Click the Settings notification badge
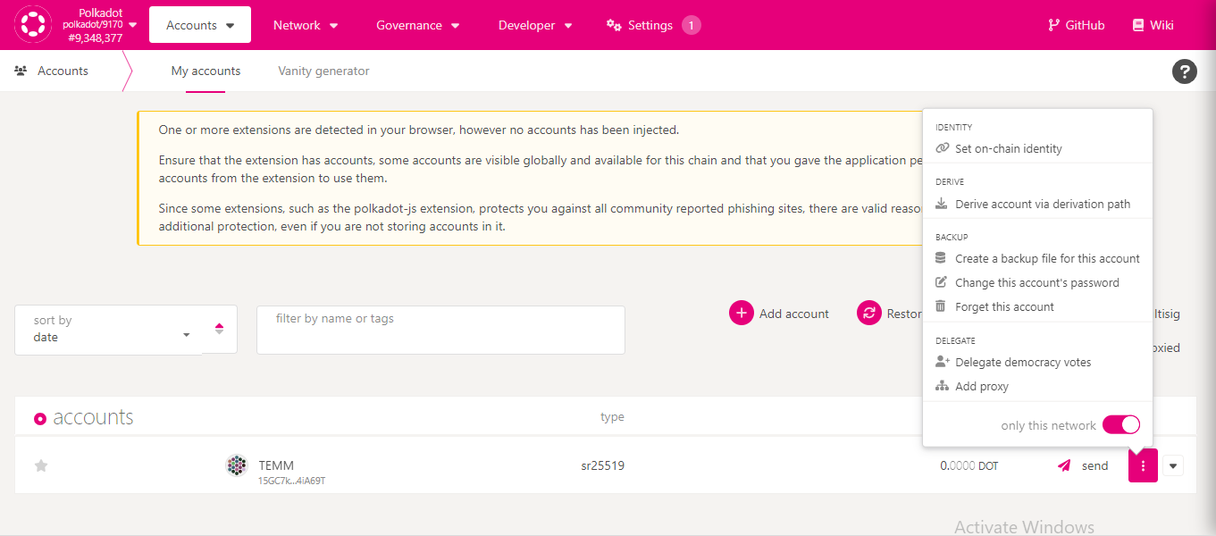 point(691,25)
